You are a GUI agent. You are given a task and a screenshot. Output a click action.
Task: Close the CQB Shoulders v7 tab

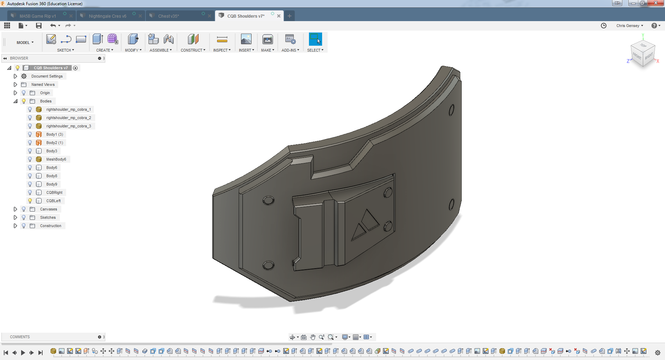[x=279, y=16]
